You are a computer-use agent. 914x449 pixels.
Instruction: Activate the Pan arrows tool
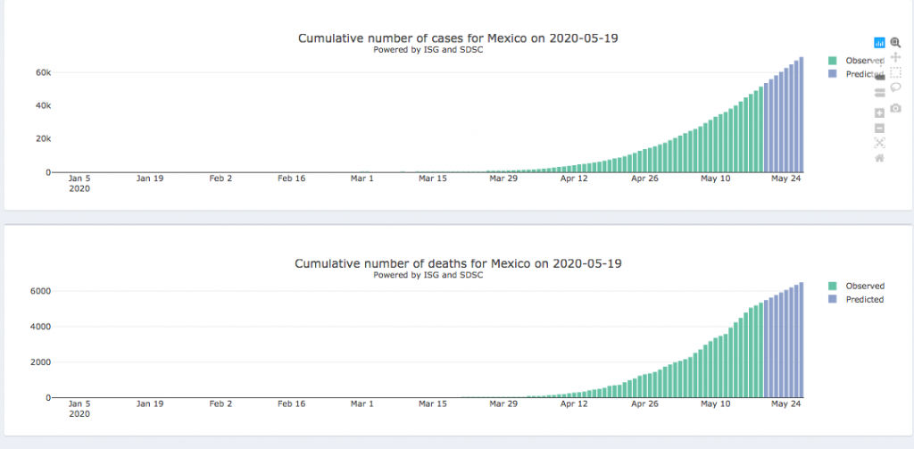895,56
